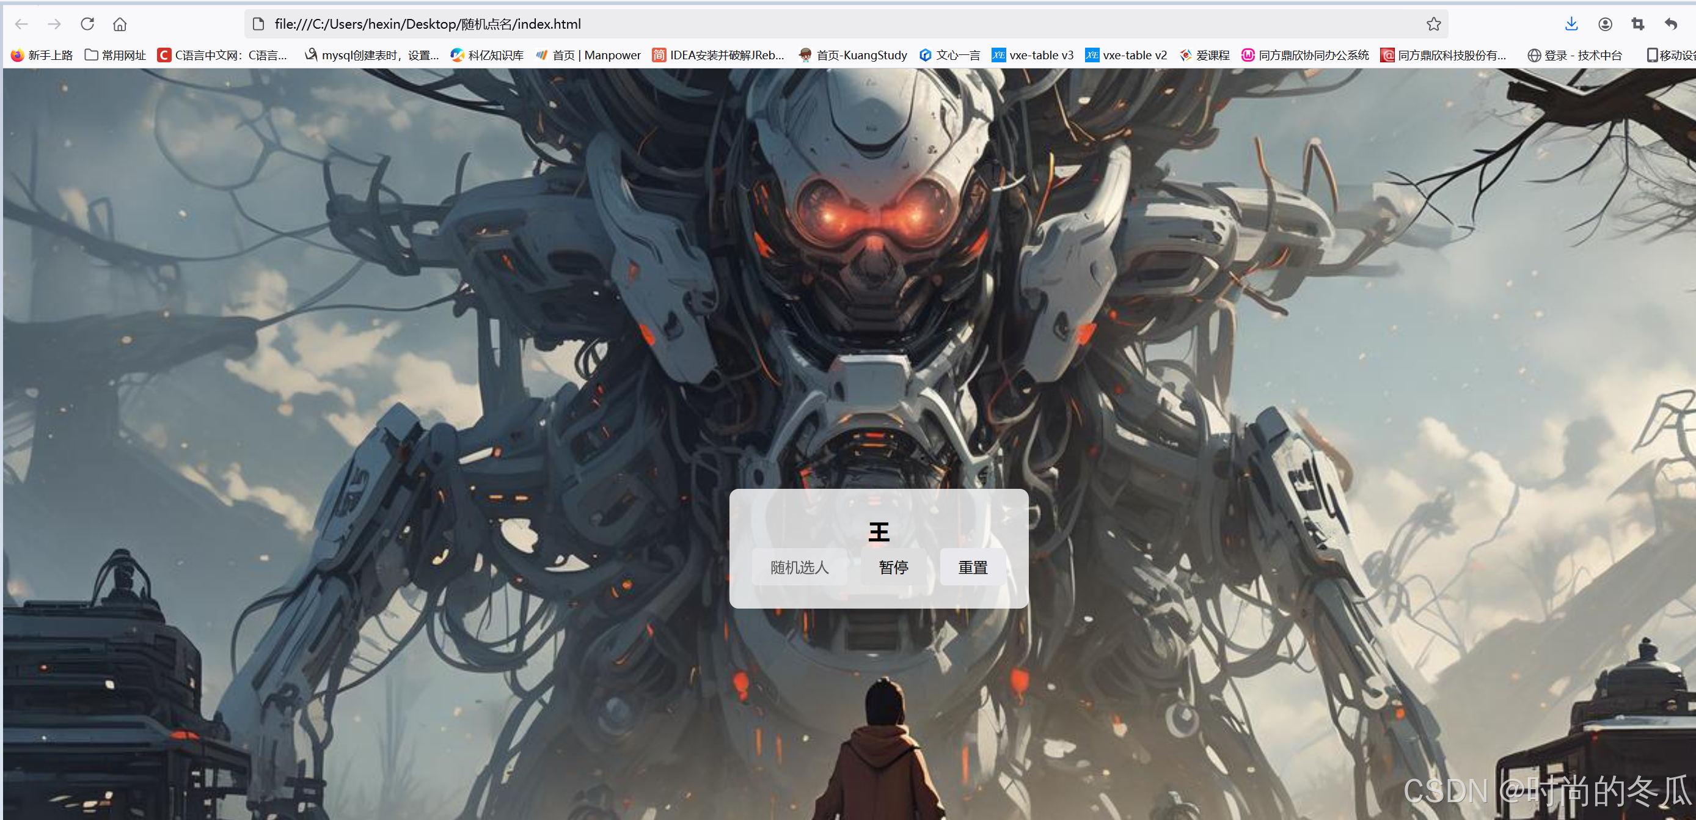The height and width of the screenshot is (820, 1696).
Task: Open the 登录 - 技术中台 bookmark
Action: pyautogui.click(x=1574, y=56)
